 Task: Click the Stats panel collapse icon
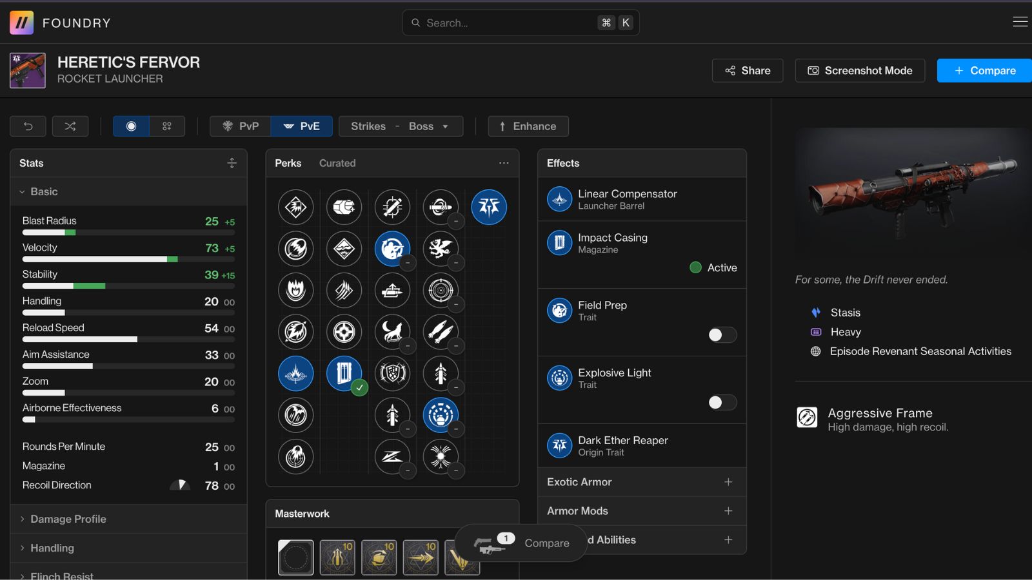[x=232, y=163]
